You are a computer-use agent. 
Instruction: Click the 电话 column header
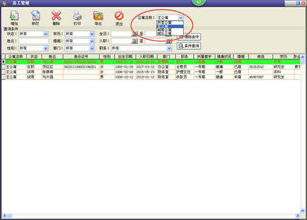(261, 56)
